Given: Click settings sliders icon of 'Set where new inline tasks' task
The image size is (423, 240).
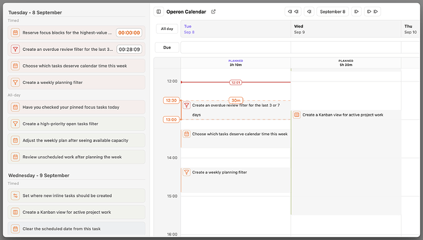Looking at the screenshot, I should (15, 195).
